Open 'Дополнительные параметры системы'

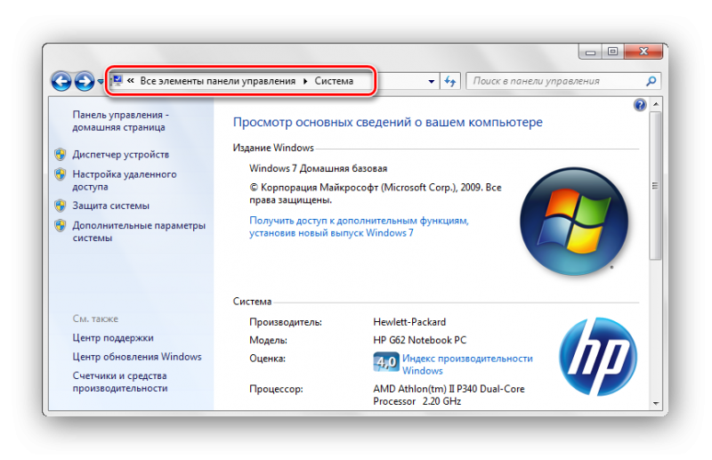tap(139, 231)
